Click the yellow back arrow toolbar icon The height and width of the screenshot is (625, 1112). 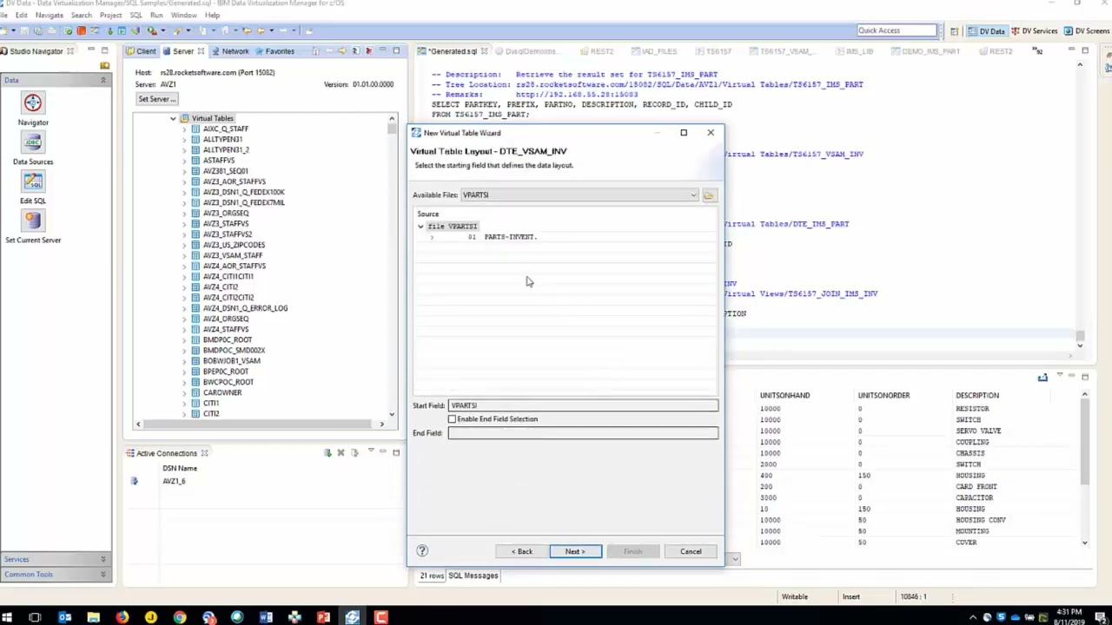pos(260,30)
